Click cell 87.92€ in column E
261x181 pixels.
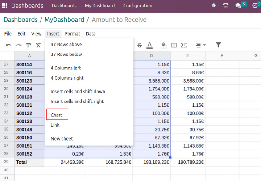(188, 138)
